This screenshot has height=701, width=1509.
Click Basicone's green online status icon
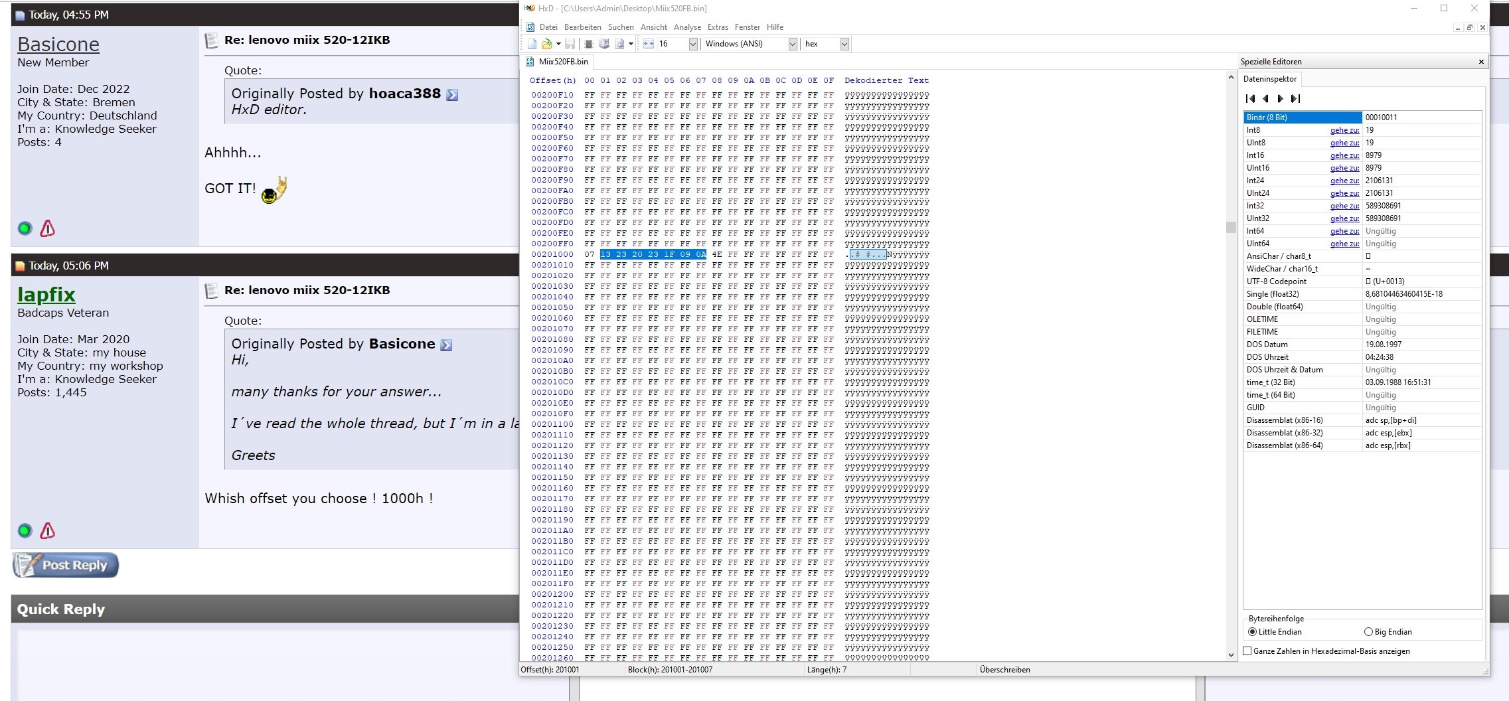[x=25, y=228]
